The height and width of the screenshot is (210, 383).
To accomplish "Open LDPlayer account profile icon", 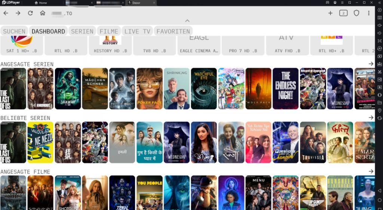I will point(335,3).
